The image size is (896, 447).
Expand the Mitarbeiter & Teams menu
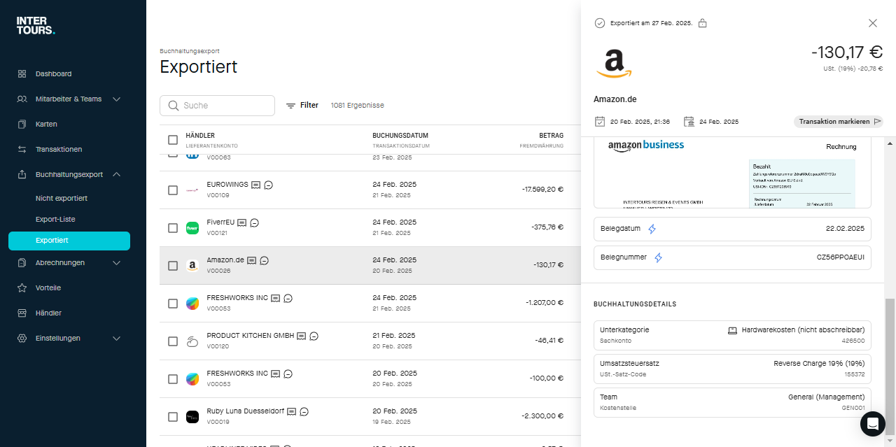116,99
